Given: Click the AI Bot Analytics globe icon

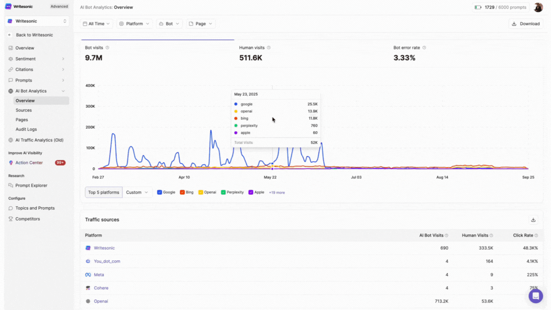Looking at the screenshot, I should (11, 91).
